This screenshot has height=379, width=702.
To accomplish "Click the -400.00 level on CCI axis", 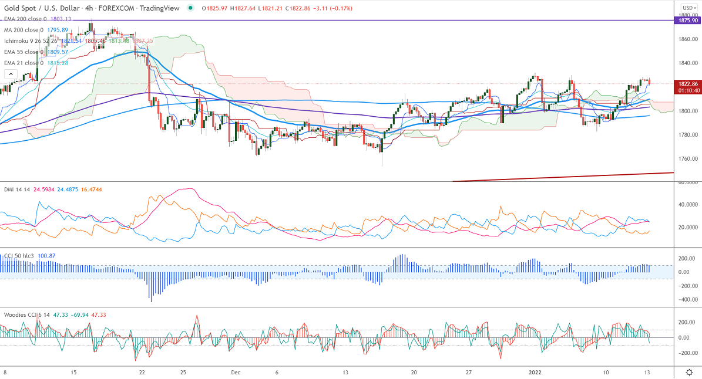I will (x=687, y=299).
